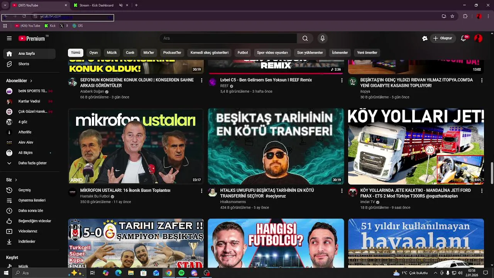
Task: Click the YouTube search input field
Action: (x=228, y=38)
